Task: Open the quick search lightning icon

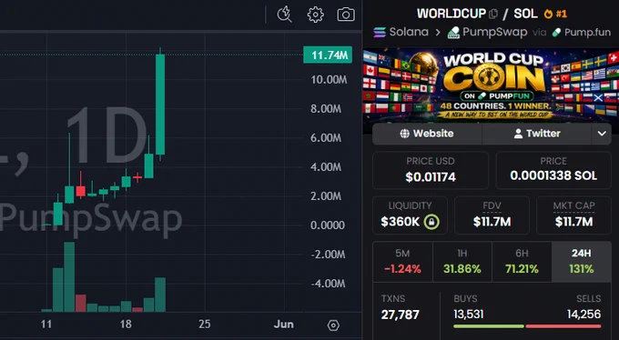Action: [284, 15]
